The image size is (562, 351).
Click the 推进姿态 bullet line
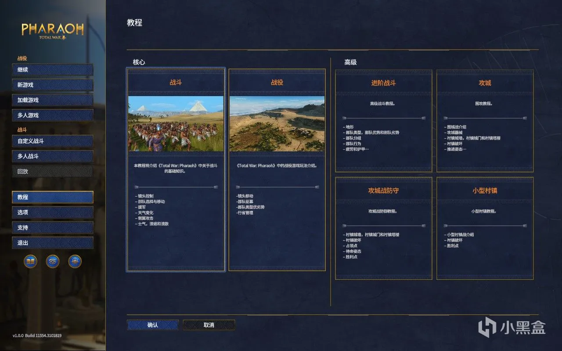(x=455, y=149)
